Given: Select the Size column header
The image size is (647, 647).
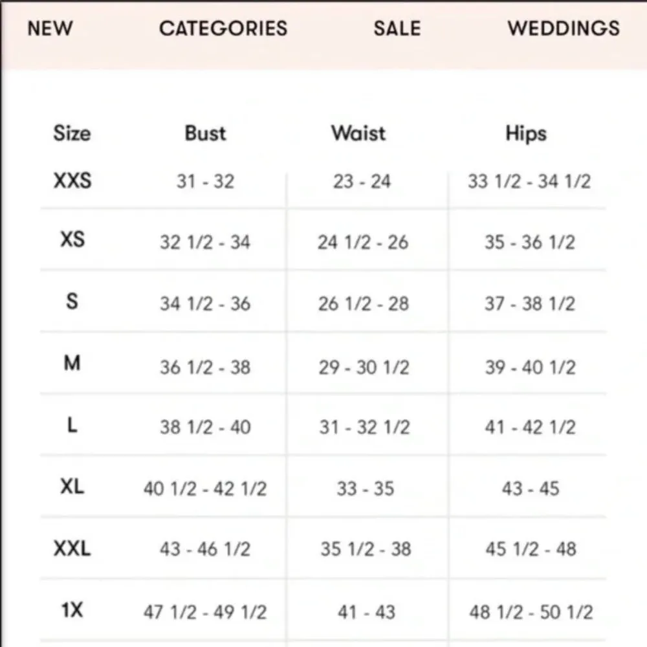Looking at the screenshot, I should pos(72,134).
